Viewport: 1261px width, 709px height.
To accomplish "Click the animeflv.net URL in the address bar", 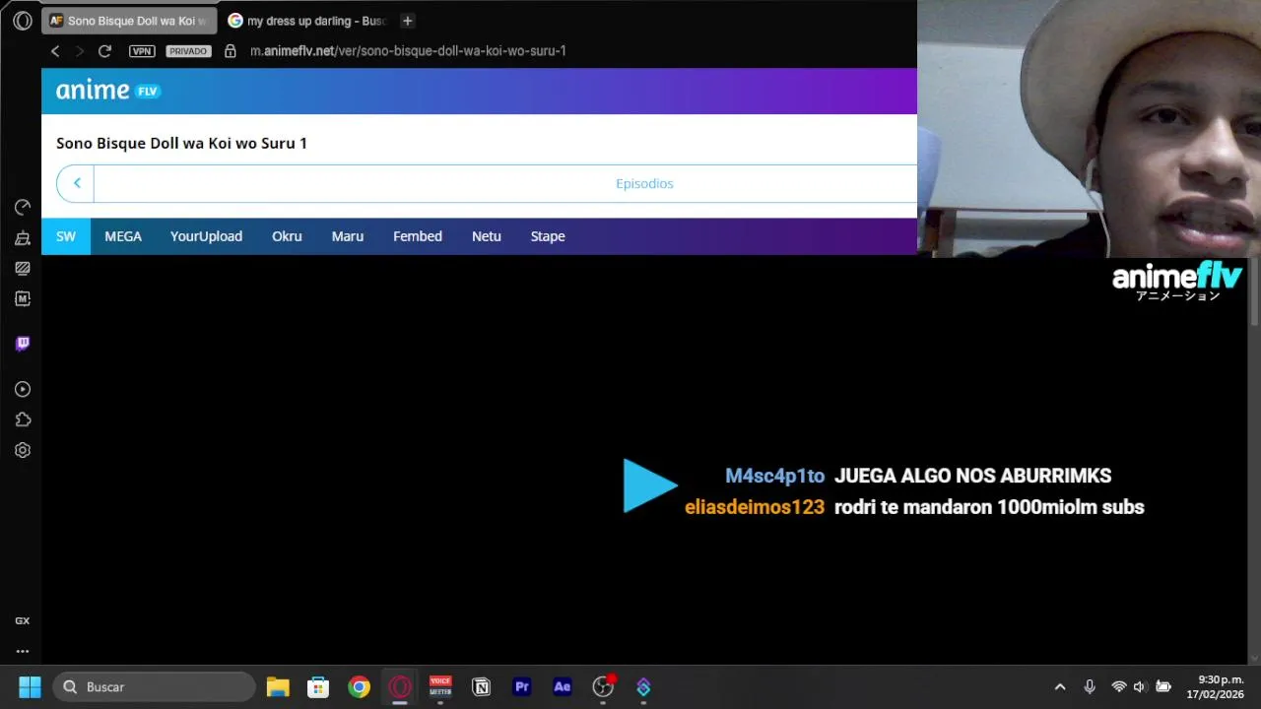I will click(x=408, y=51).
